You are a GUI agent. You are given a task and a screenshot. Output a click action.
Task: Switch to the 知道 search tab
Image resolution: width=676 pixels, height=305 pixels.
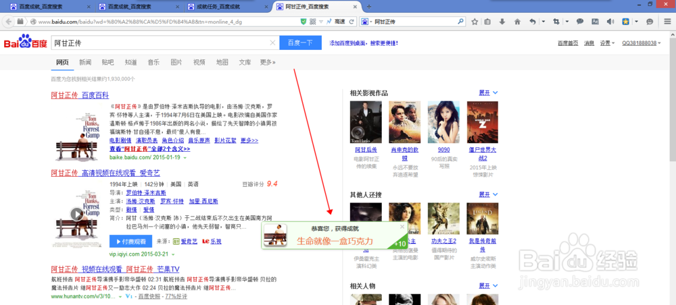[131, 62]
